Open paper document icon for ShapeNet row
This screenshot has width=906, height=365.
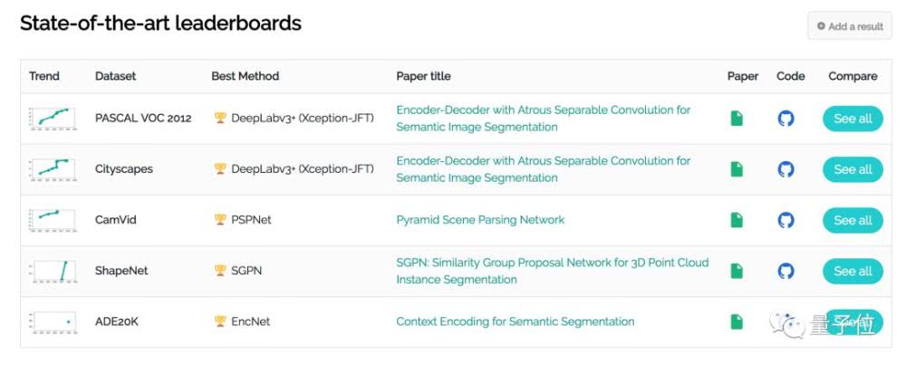click(x=737, y=271)
